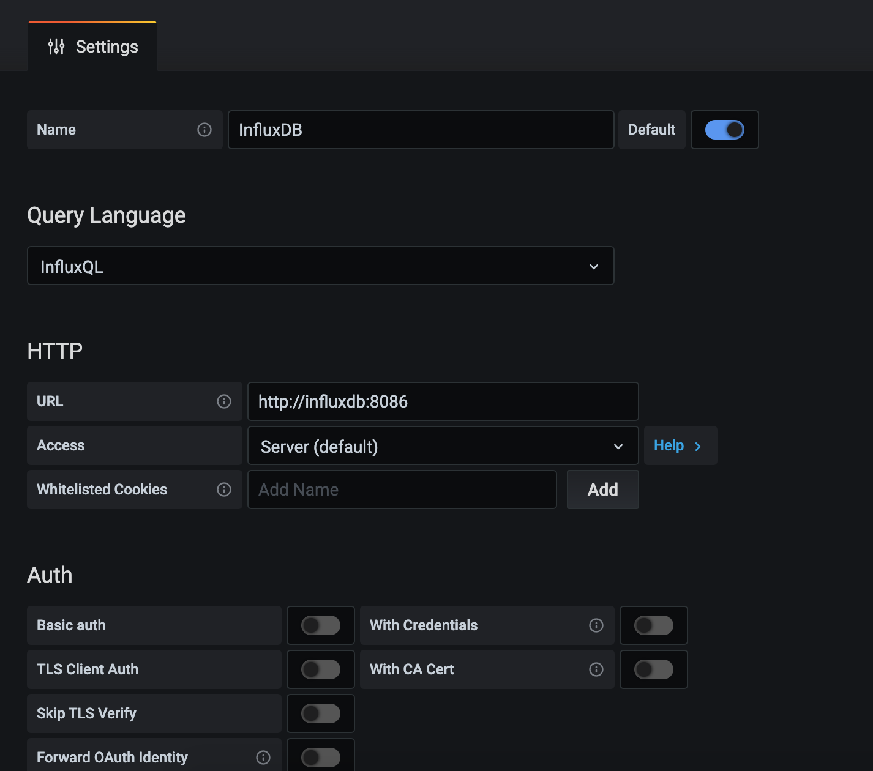Enable the TLS Client Auth toggle
Image resolution: width=873 pixels, height=771 pixels.
point(321,669)
